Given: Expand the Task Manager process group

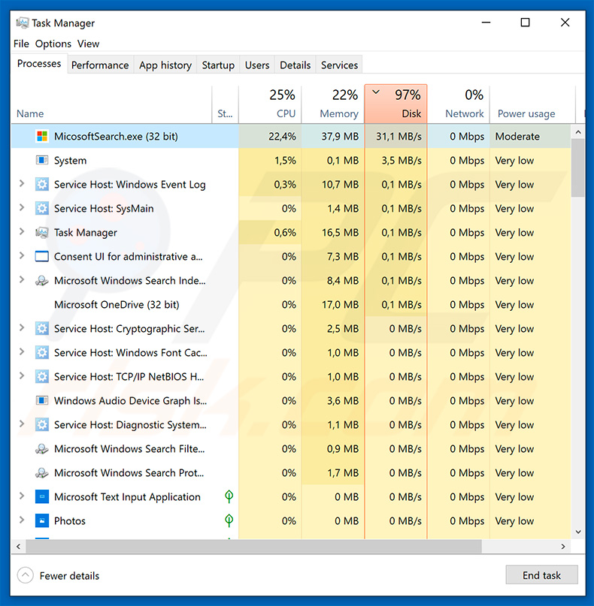Looking at the screenshot, I should pos(22,232).
